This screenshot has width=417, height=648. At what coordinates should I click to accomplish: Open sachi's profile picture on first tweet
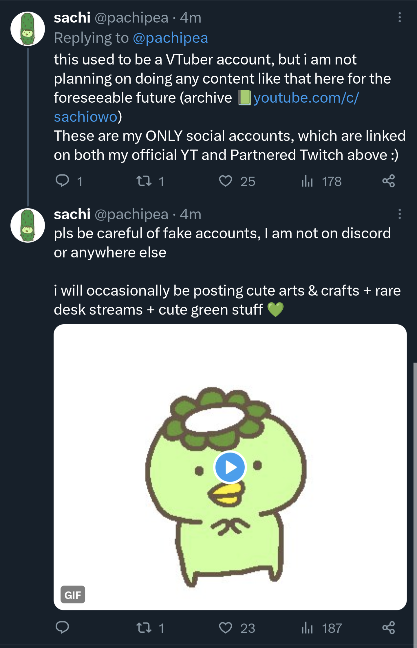click(28, 29)
